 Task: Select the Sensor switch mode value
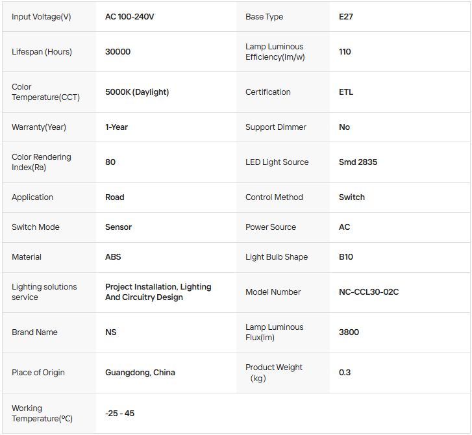118,227
